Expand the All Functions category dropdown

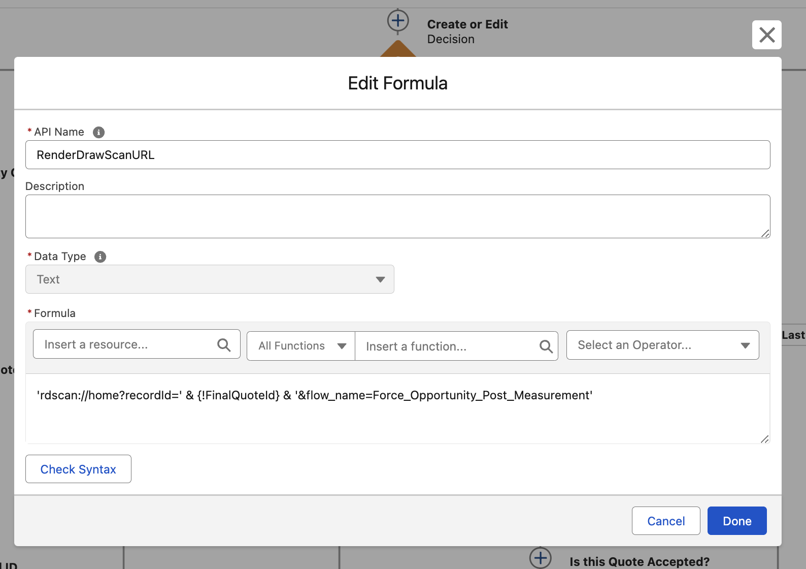click(x=301, y=346)
